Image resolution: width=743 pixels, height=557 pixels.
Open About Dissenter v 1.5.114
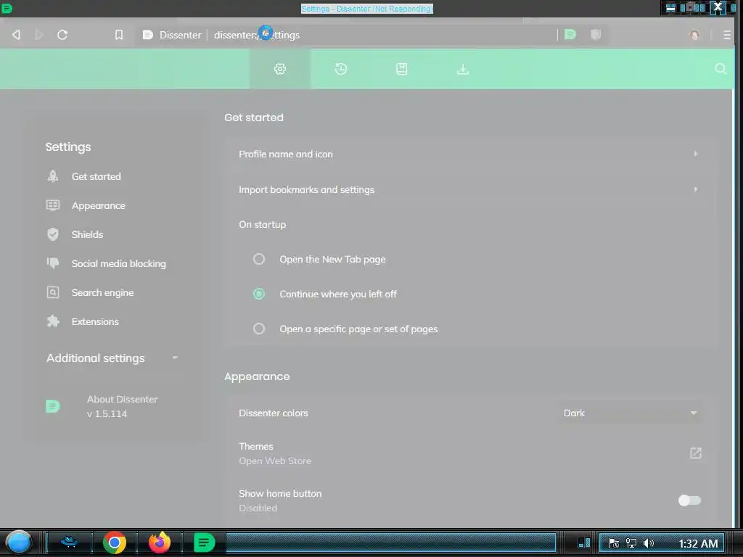click(x=122, y=406)
